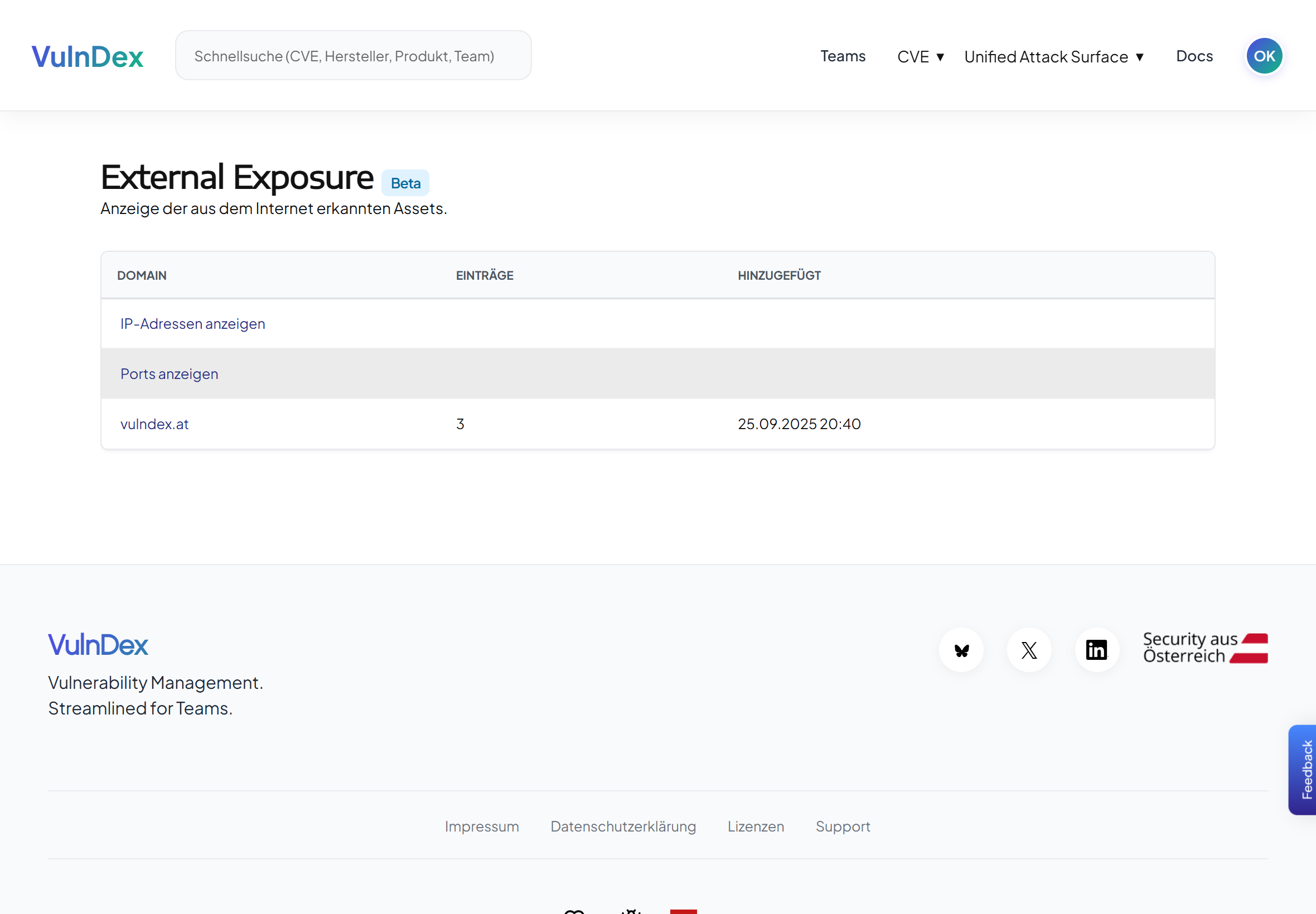
Task: Click Ports anzeigen link
Action: click(169, 374)
